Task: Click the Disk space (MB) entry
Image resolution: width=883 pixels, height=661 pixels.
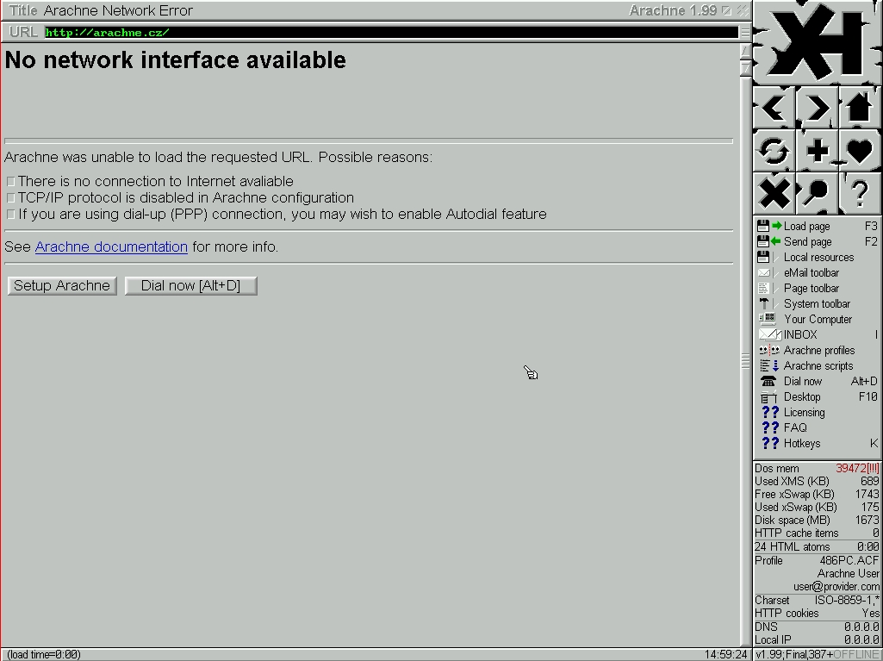Action: pos(818,521)
